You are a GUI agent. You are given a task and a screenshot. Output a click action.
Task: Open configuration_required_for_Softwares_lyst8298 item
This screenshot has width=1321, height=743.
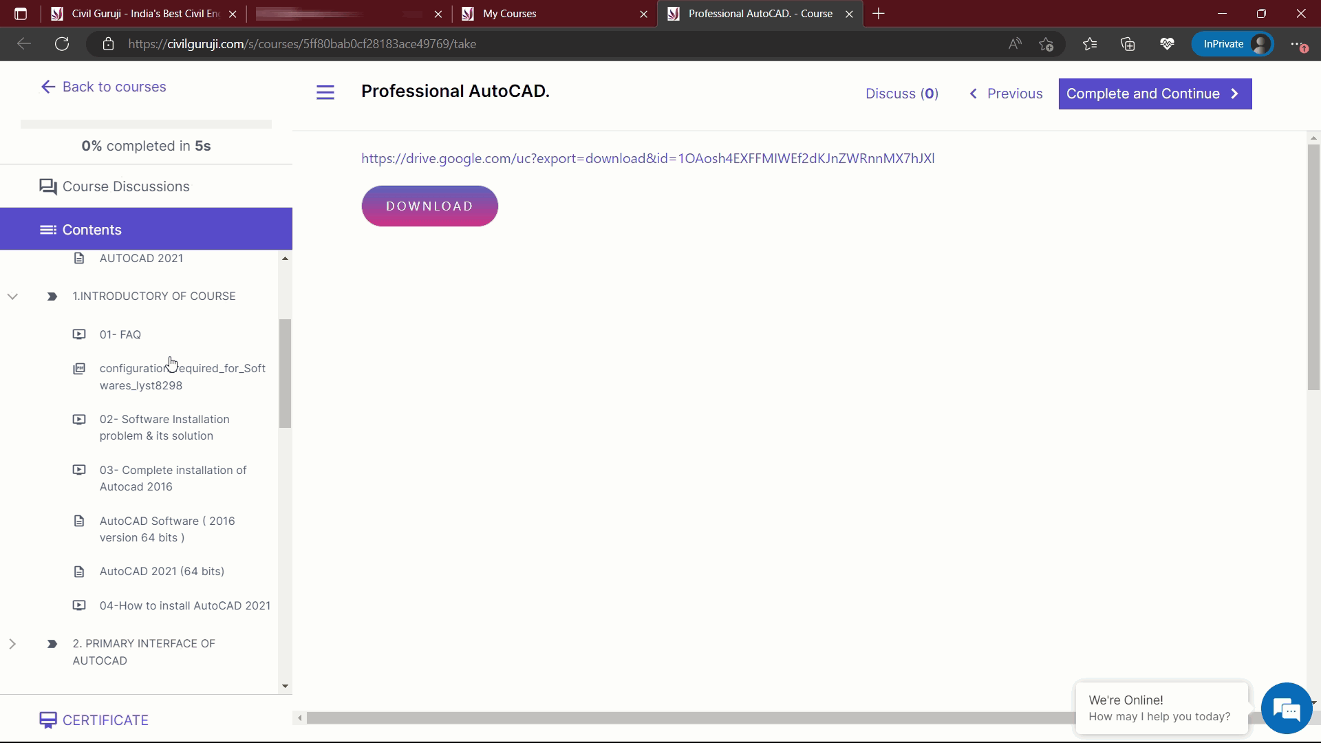182,377
